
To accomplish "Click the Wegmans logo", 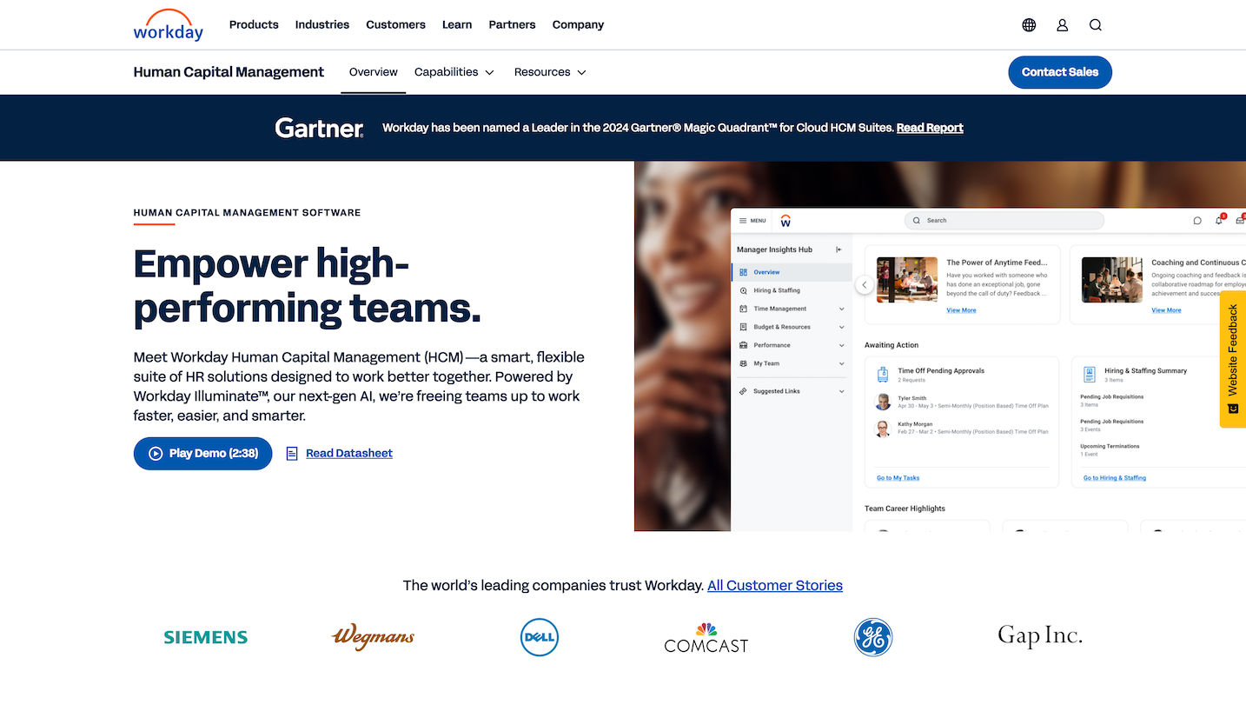I will point(373,636).
